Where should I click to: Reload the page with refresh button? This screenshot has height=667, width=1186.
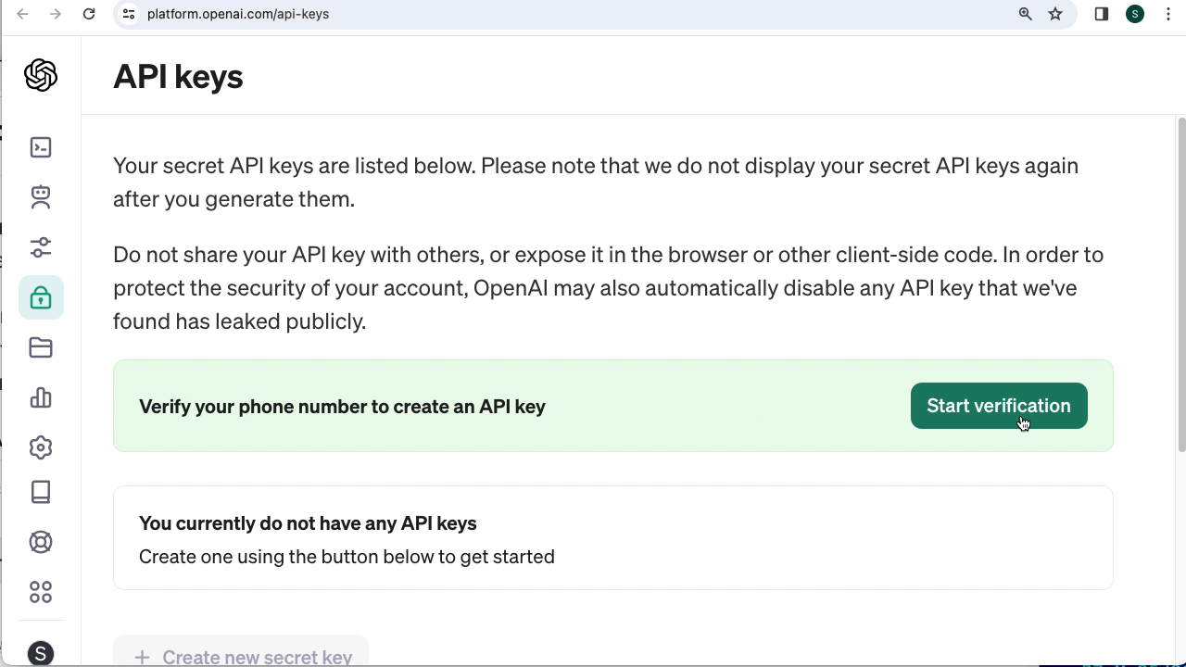[89, 14]
